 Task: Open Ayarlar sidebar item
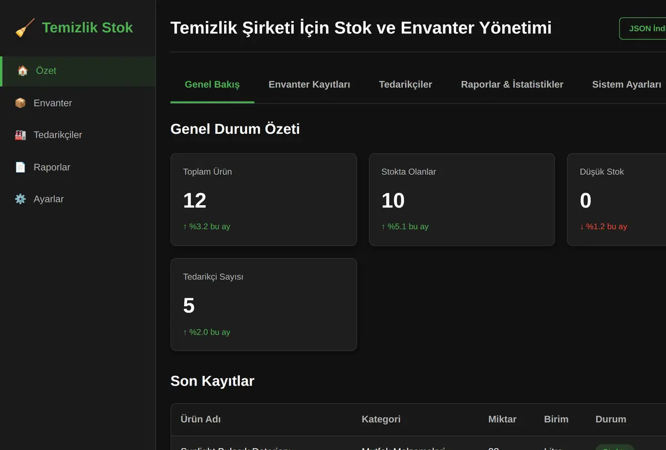coord(78,199)
